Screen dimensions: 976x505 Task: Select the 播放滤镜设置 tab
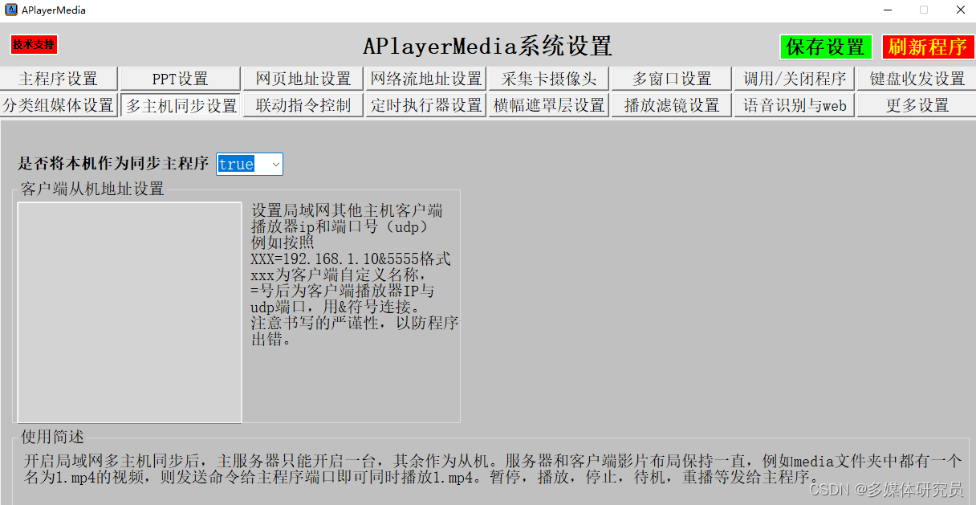click(x=672, y=105)
